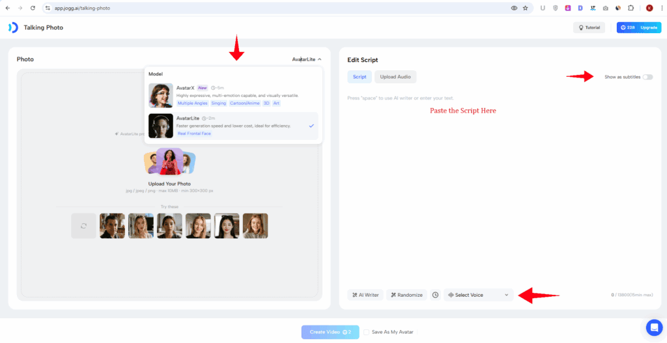
Task: Reload the browser page
Action: click(34, 8)
